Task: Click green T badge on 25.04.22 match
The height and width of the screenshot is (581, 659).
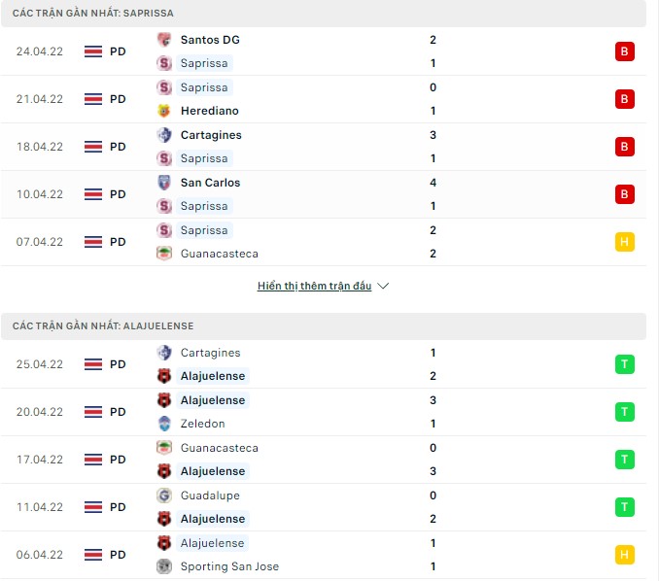Action: [624, 364]
